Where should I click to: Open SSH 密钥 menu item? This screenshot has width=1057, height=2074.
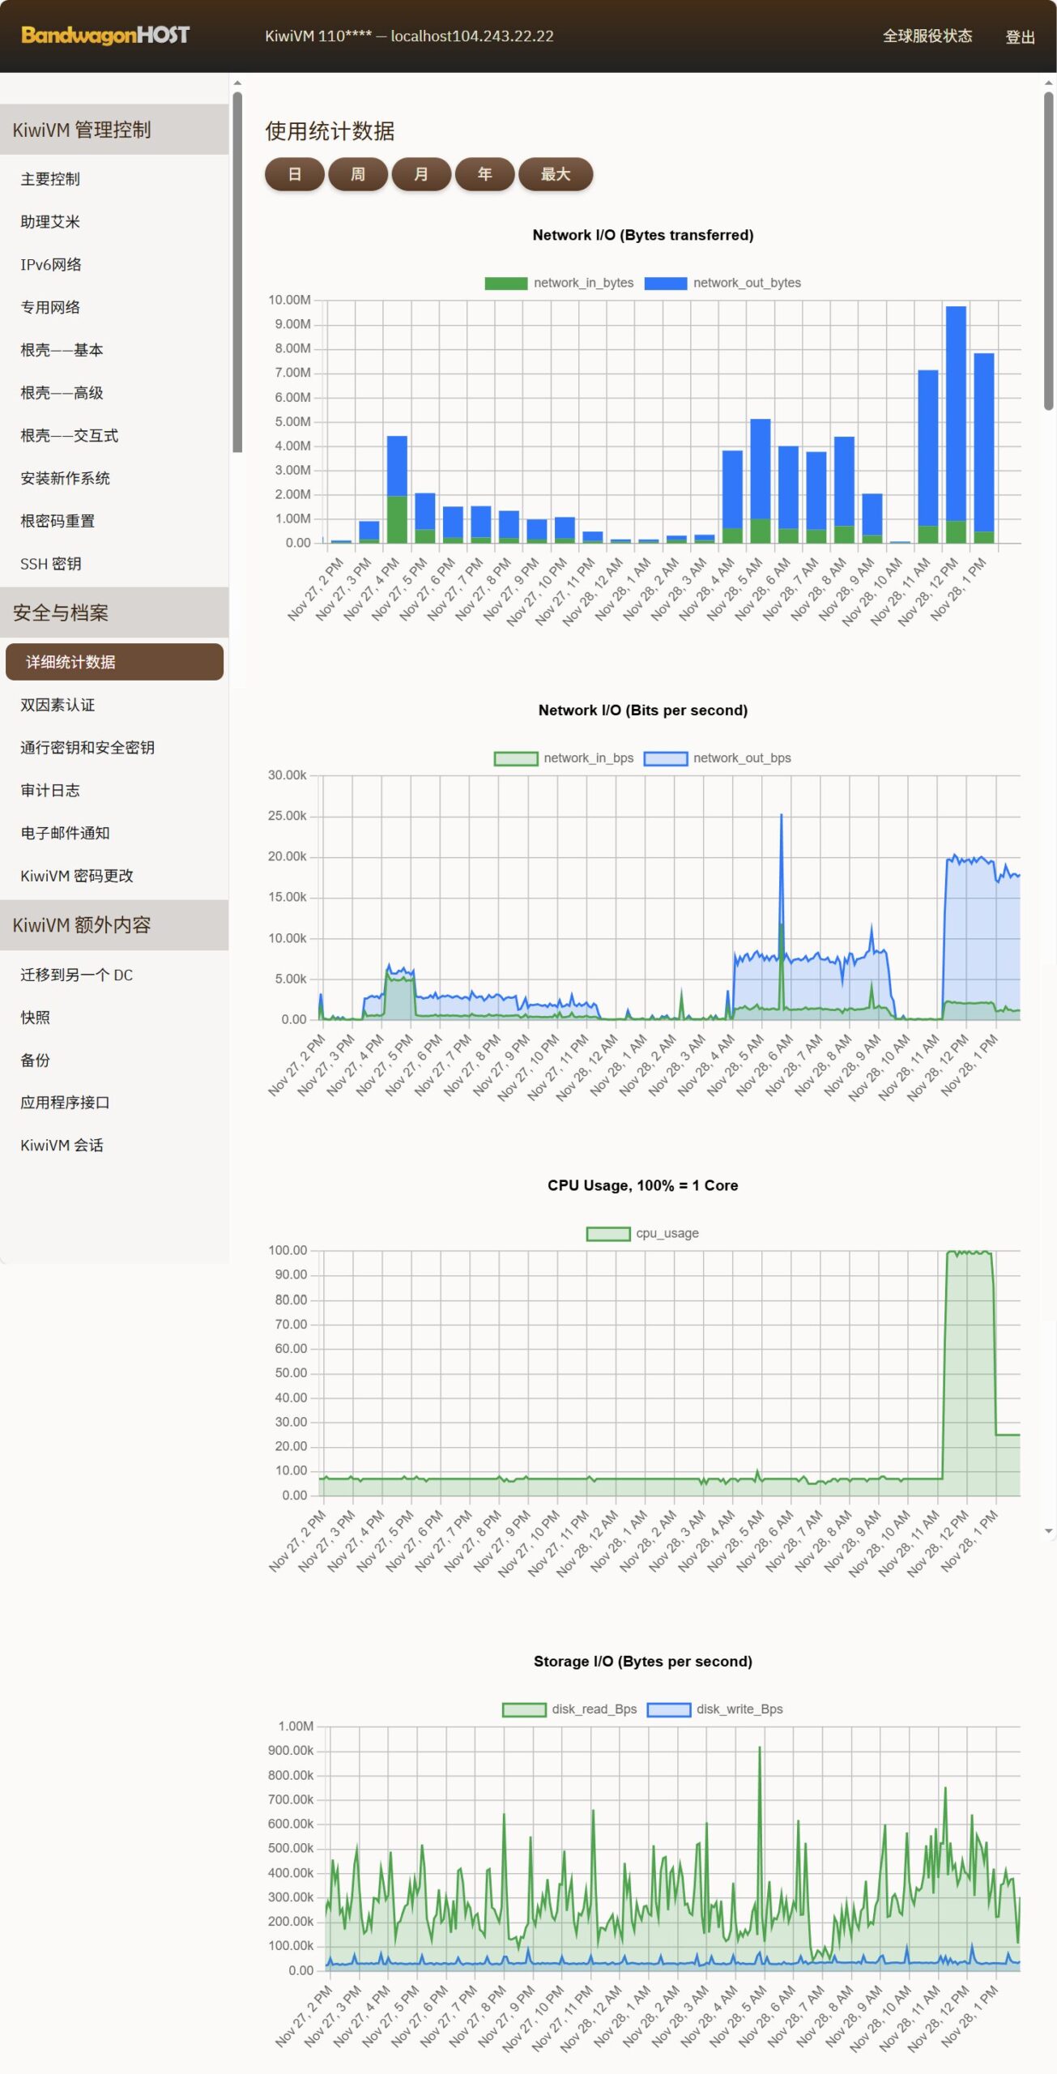tap(50, 564)
